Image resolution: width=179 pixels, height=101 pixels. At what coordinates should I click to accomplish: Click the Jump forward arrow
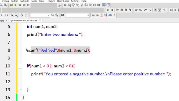pyautogui.click(x=112, y=10)
